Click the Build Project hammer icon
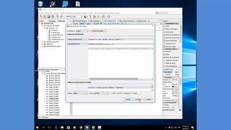 [x=90, y=17]
